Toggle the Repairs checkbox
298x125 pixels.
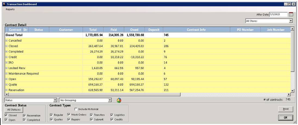68,119
